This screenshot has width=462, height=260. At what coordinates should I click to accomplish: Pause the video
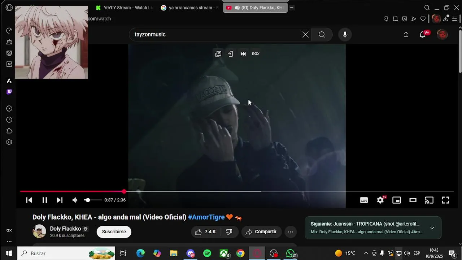click(45, 200)
